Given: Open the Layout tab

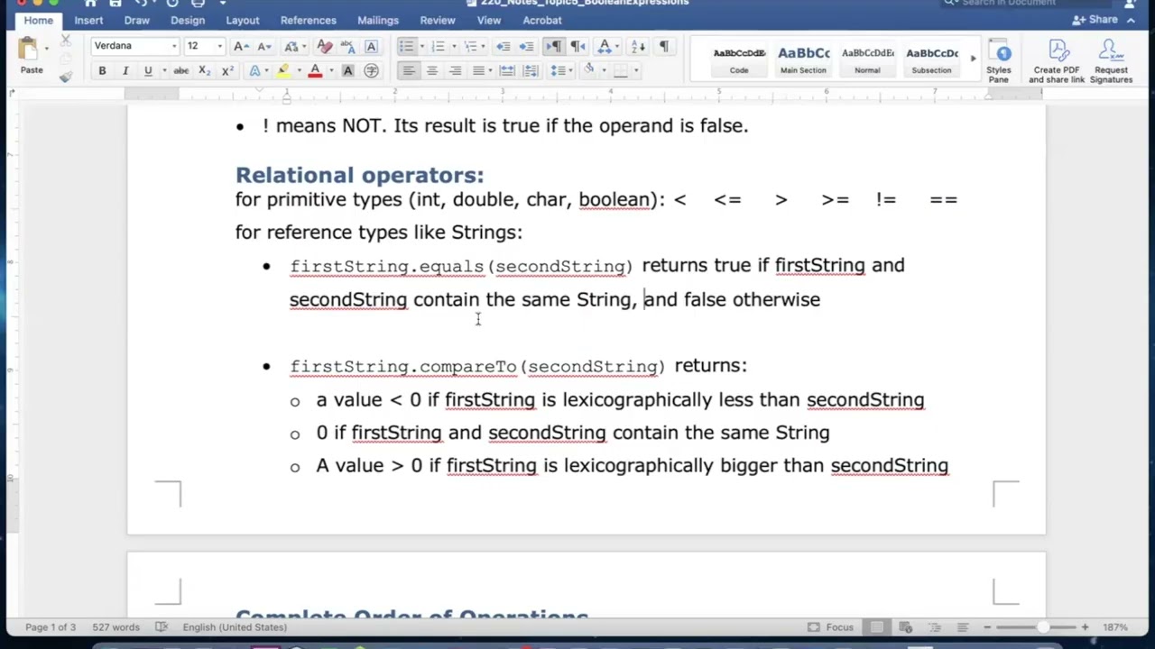Looking at the screenshot, I should [x=243, y=20].
